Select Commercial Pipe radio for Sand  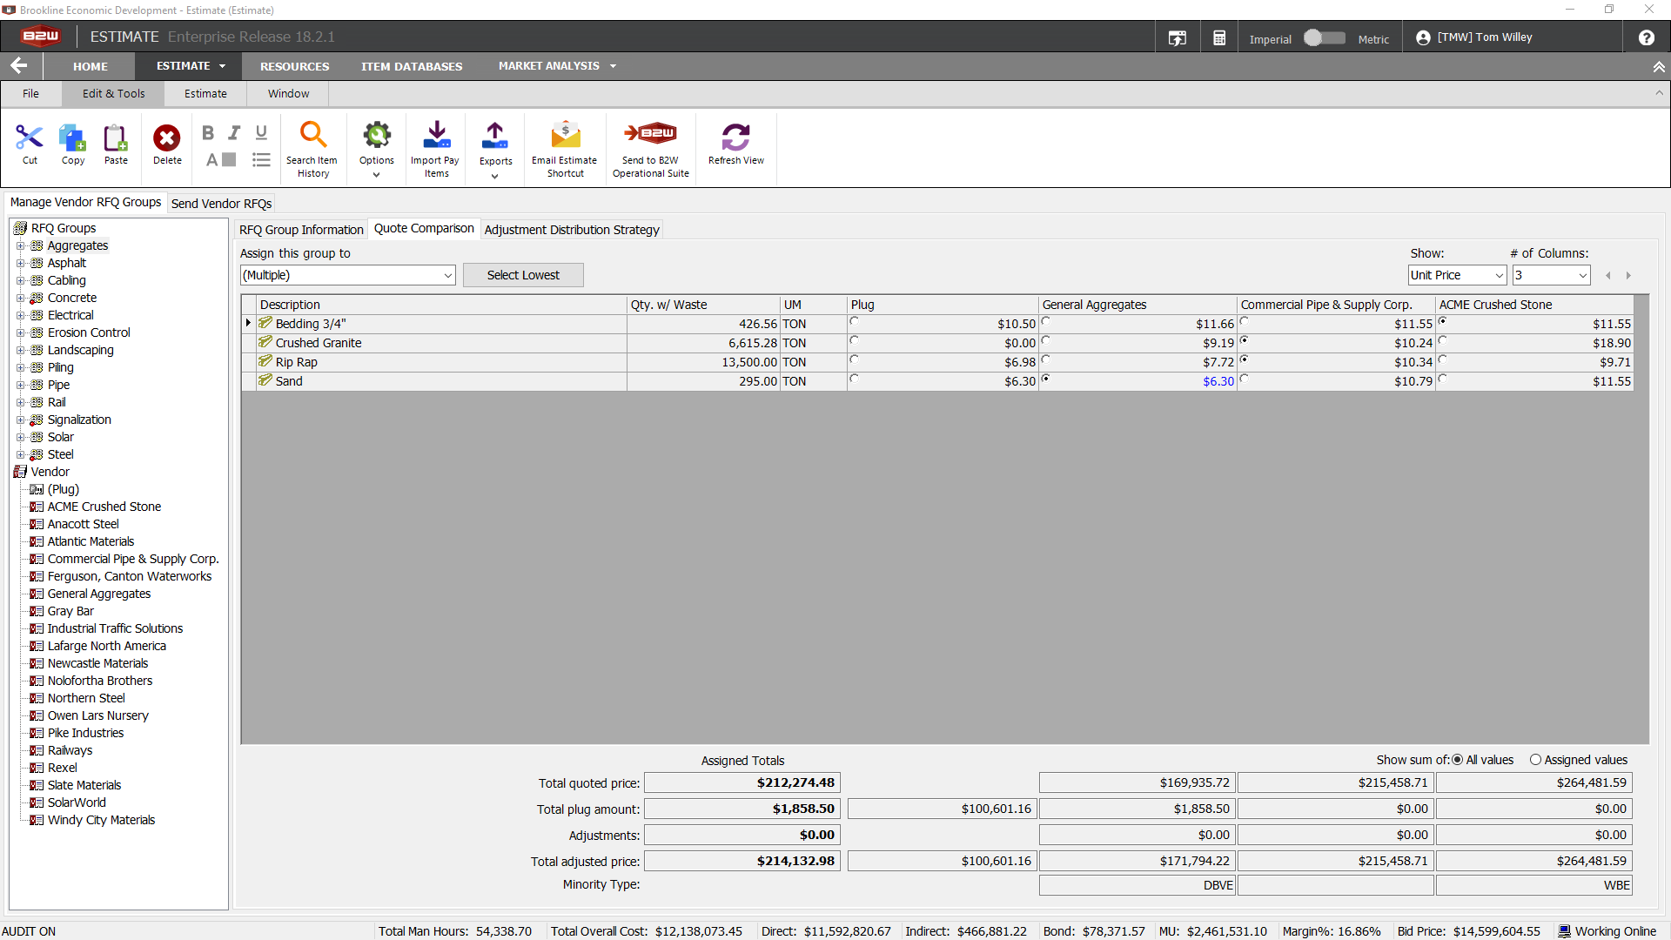tap(1245, 379)
